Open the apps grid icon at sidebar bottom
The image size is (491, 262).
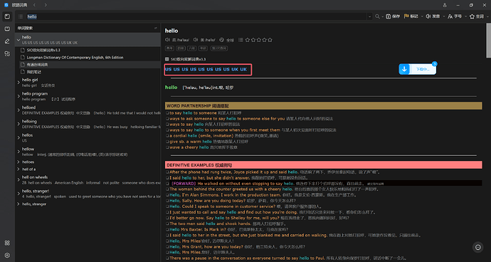coord(7,243)
